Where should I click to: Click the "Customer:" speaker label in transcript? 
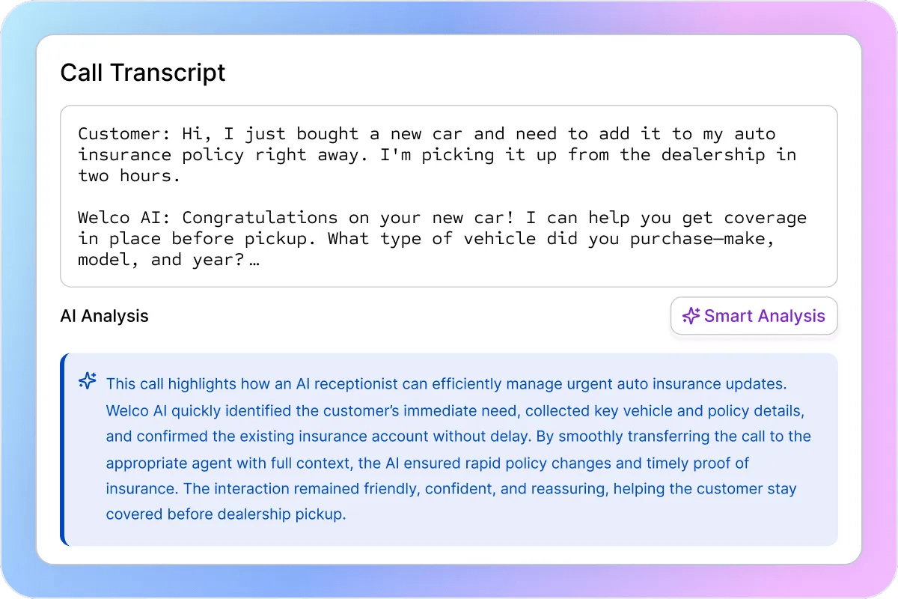coord(125,134)
